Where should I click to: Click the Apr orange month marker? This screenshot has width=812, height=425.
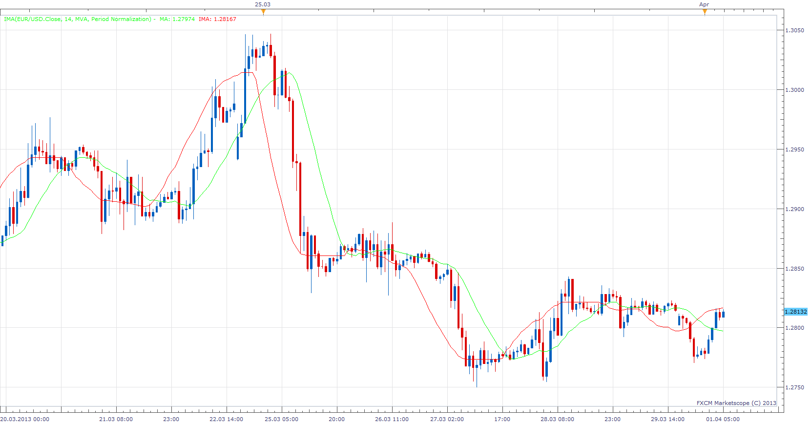704,11
